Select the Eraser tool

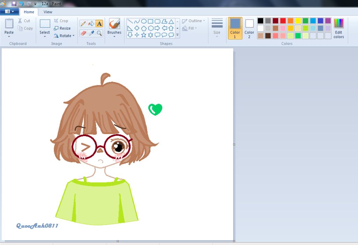click(83, 33)
